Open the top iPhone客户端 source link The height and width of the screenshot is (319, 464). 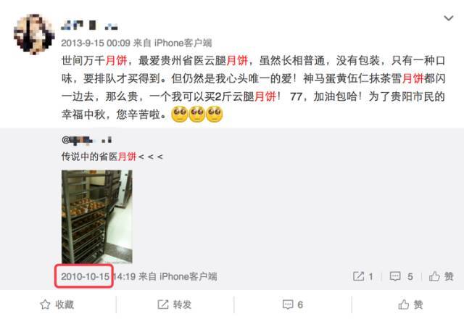(183, 43)
